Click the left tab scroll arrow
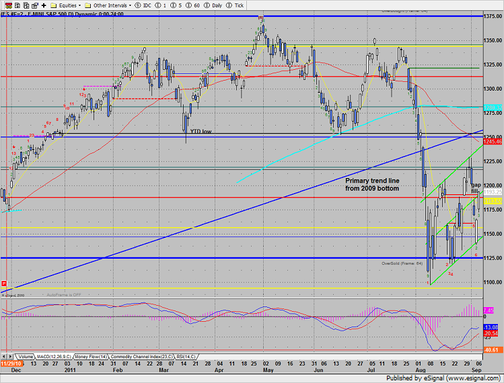Viewport: 504px width, 383px height. (x=4, y=356)
